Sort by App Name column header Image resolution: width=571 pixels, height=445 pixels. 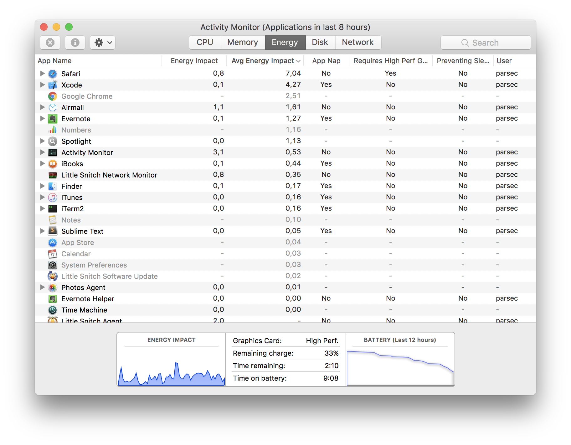coord(98,61)
